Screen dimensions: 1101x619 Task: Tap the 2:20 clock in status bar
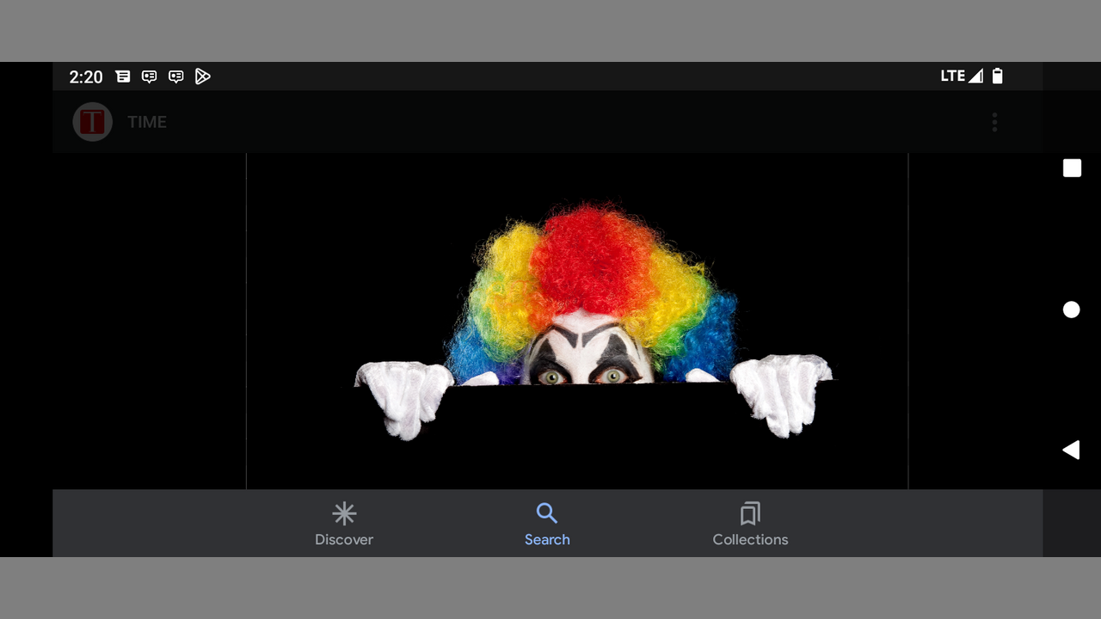86,77
